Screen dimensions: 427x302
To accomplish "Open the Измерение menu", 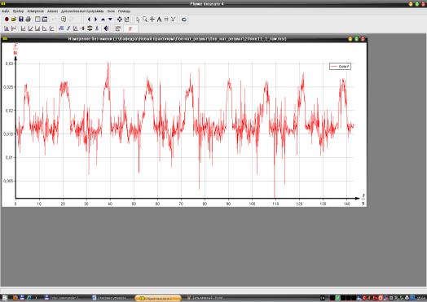I will [35, 11].
